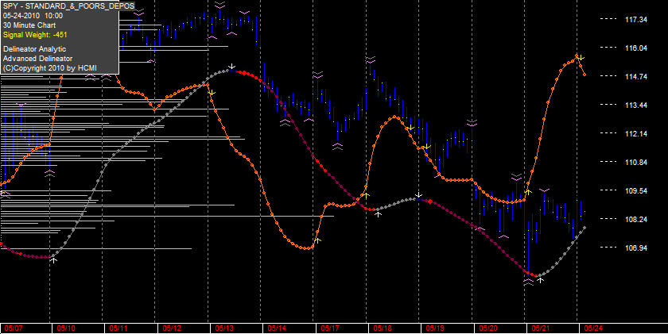Click the 112.14 price axis label
Viewport: 668px width, 334px height.
636,134
